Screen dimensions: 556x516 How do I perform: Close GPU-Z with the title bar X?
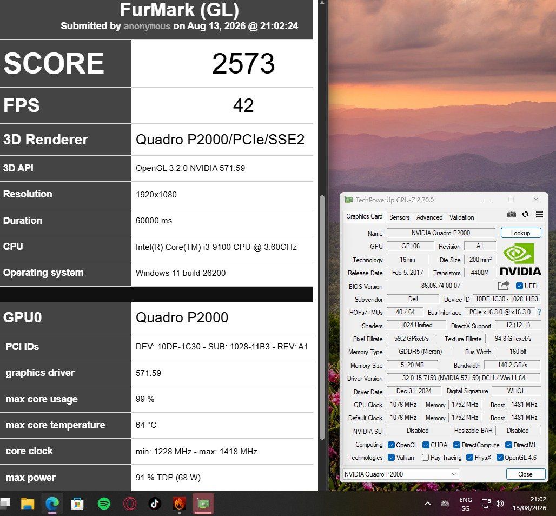coord(536,200)
